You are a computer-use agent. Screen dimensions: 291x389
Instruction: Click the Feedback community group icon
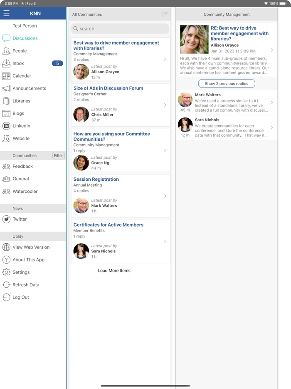tap(6, 166)
